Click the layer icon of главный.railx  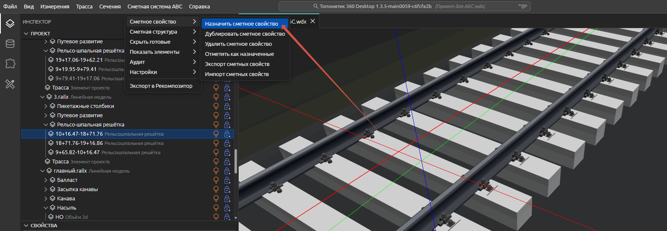49,171
